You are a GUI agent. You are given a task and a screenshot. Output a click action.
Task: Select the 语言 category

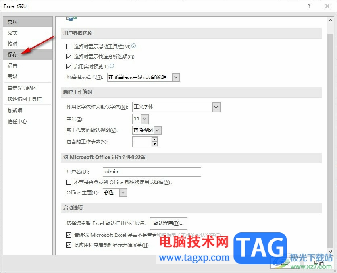[x=28, y=66]
